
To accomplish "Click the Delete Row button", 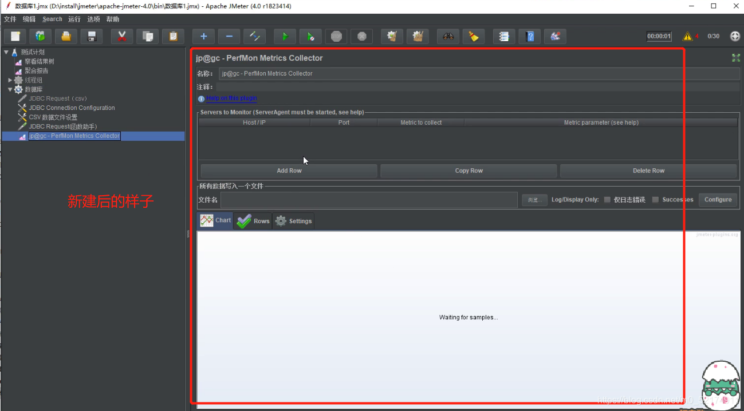I will [648, 171].
